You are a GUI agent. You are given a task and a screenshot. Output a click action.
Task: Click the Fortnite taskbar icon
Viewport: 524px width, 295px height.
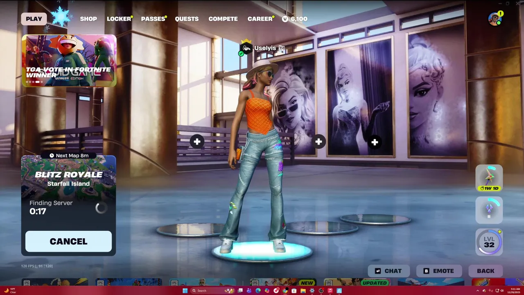coord(339,290)
